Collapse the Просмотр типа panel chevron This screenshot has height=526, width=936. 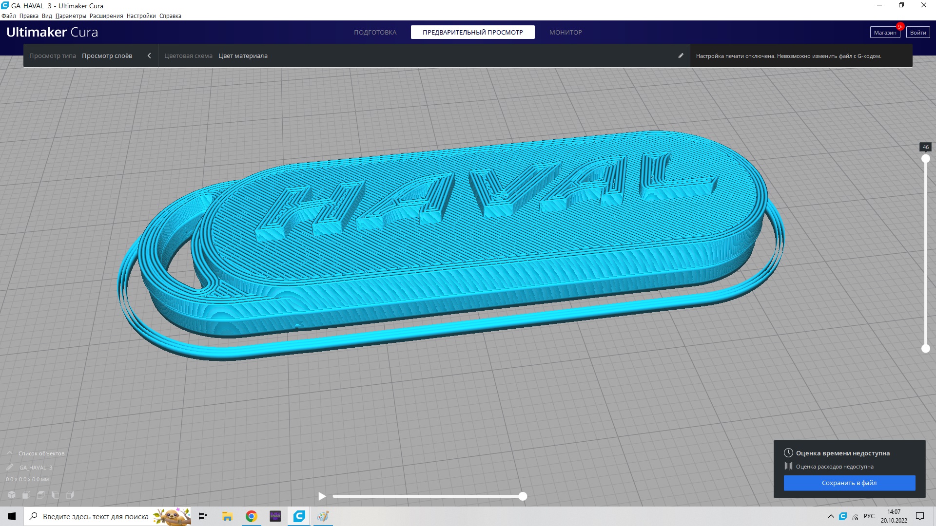click(x=149, y=56)
